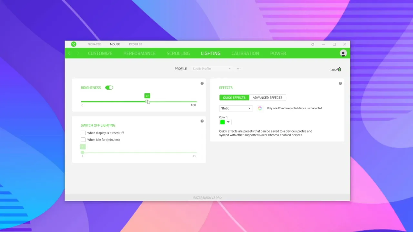Image resolution: width=413 pixels, height=232 pixels.
Task: Click the green Color 1 swatch
Action: tap(222, 122)
